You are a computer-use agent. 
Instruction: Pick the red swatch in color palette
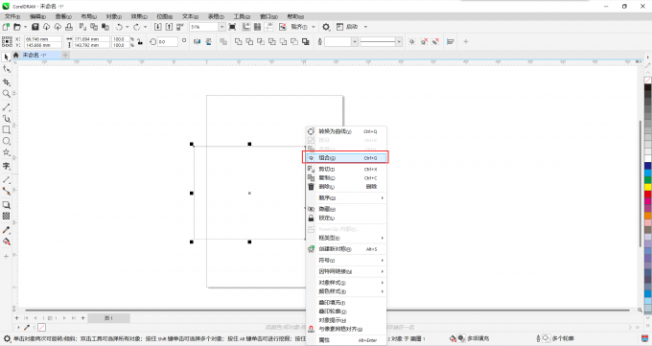(x=648, y=195)
